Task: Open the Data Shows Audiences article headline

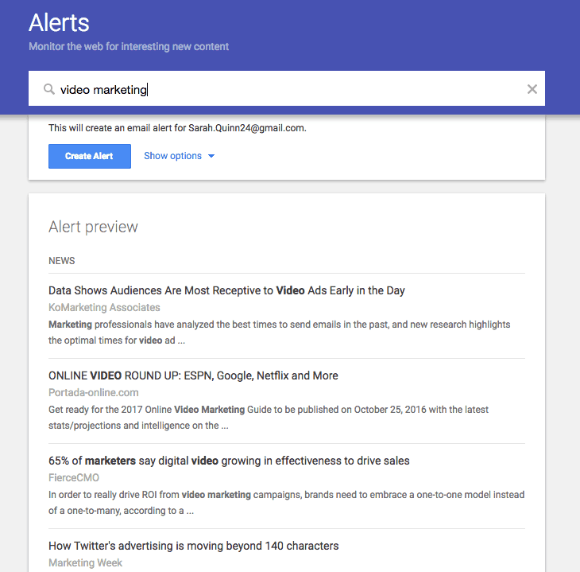Action: [x=226, y=290]
